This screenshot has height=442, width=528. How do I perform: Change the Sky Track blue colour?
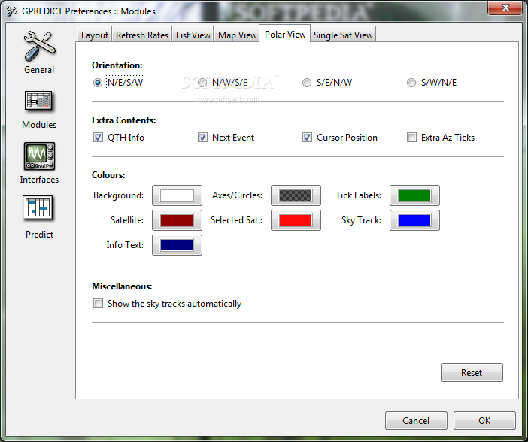click(414, 220)
